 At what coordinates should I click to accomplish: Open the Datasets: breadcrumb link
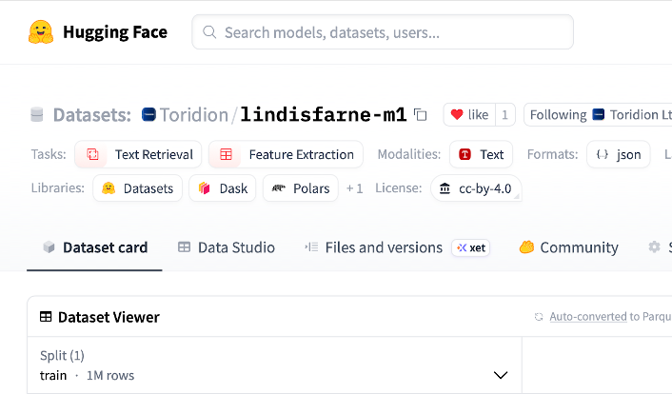(x=91, y=115)
